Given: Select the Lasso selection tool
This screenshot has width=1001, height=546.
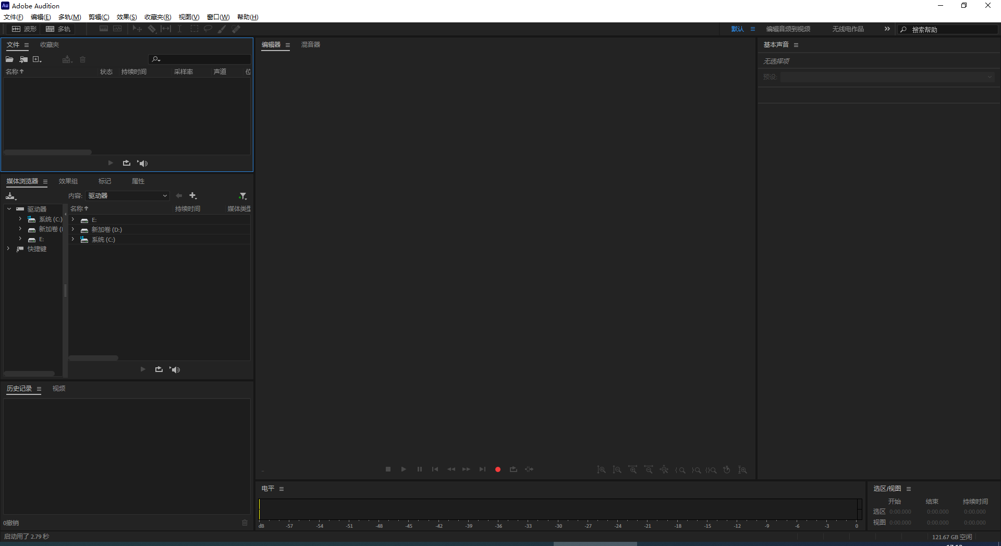Looking at the screenshot, I should (207, 29).
